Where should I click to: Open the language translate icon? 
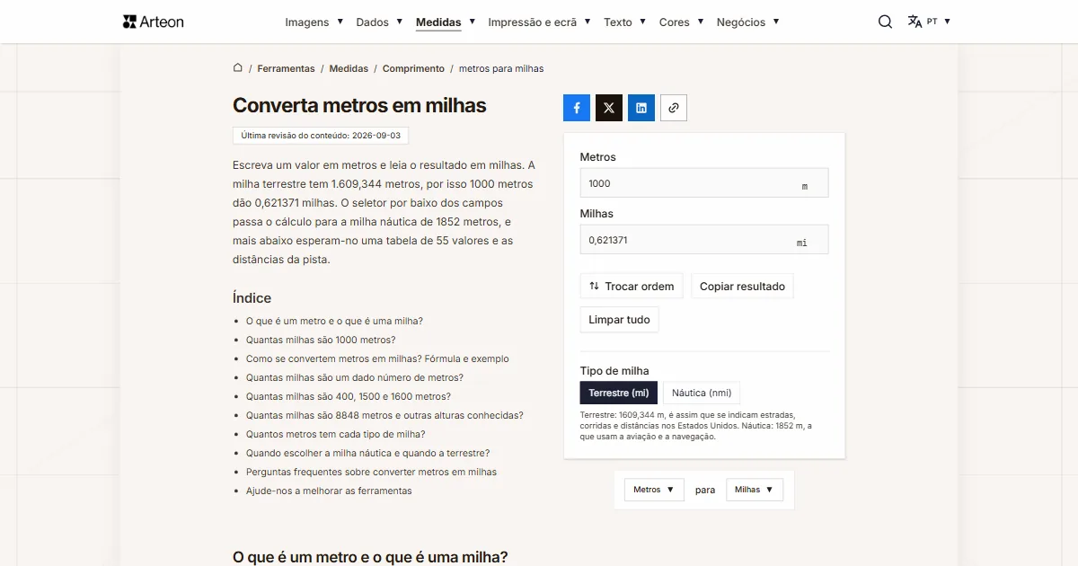pyautogui.click(x=915, y=22)
